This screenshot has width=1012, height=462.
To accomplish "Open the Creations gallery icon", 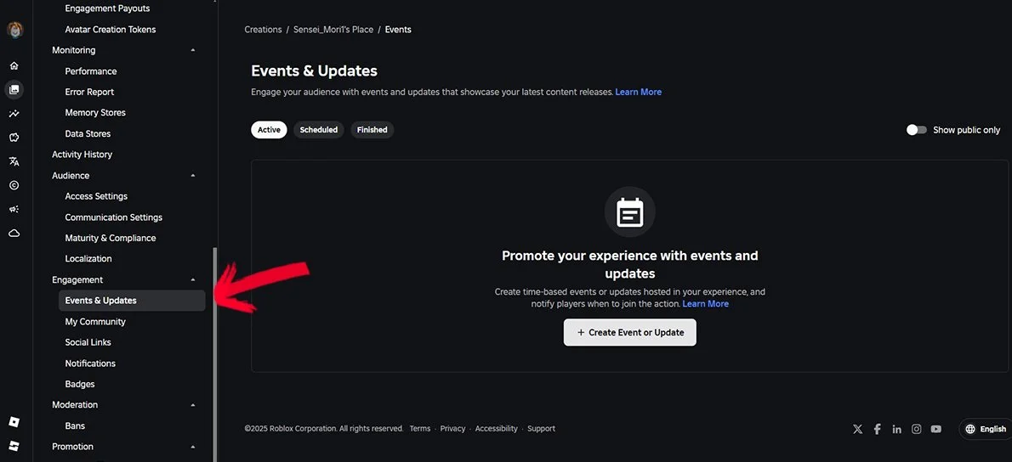I will (14, 89).
